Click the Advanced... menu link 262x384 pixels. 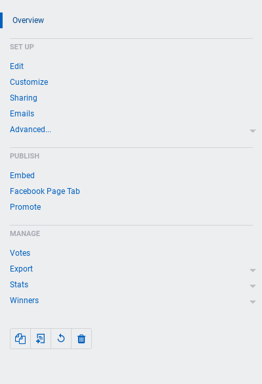(x=30, y=130)
